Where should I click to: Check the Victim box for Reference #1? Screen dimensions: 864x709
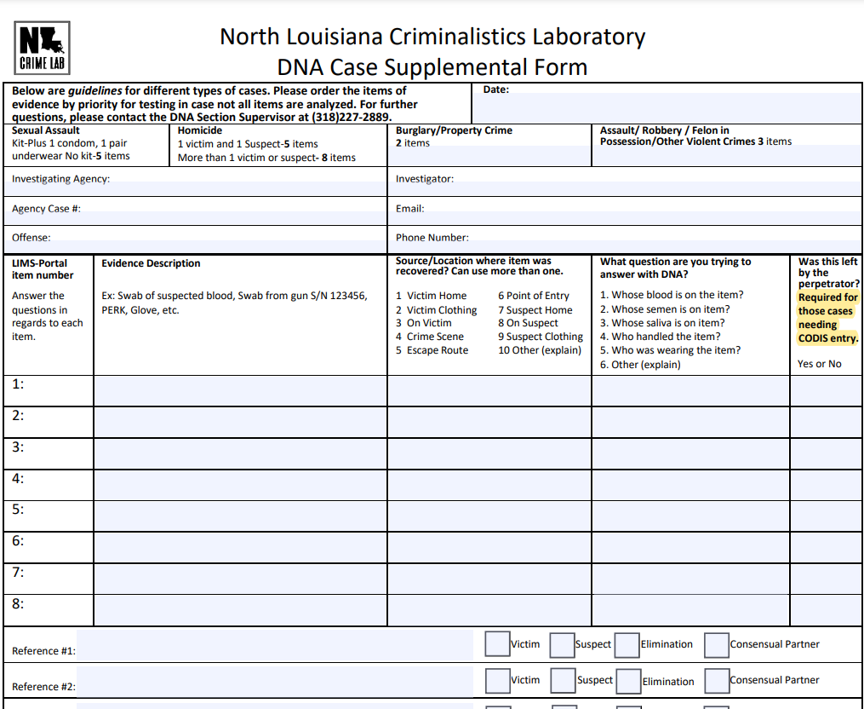(x=497, y=644)
